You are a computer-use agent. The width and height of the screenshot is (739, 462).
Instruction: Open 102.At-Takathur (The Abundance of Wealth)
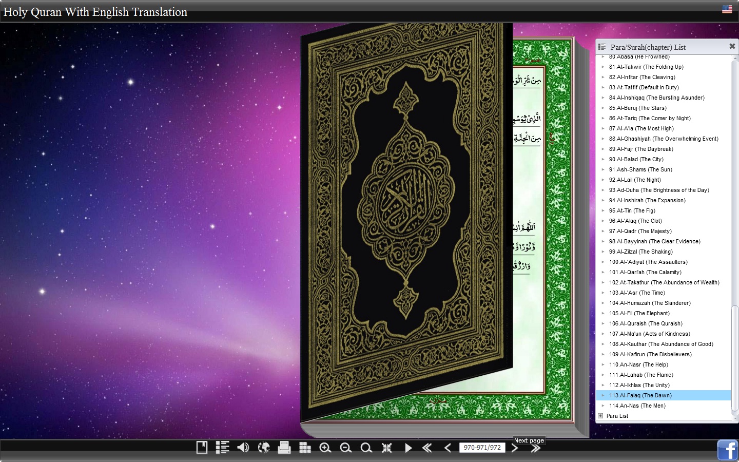pos(663,282)
